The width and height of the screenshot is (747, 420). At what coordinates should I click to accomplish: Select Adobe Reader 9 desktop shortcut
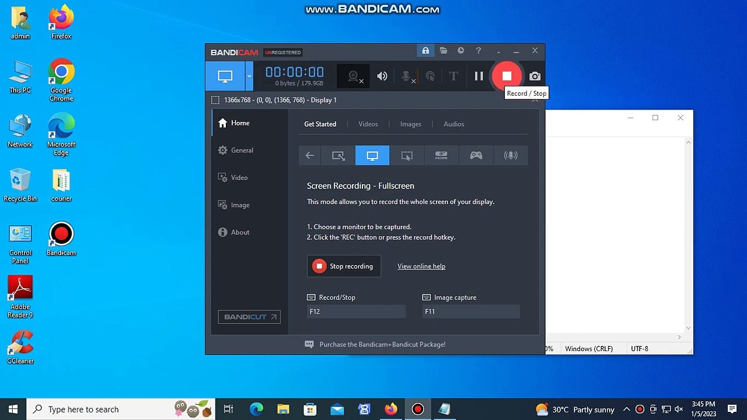coord(20,297)
